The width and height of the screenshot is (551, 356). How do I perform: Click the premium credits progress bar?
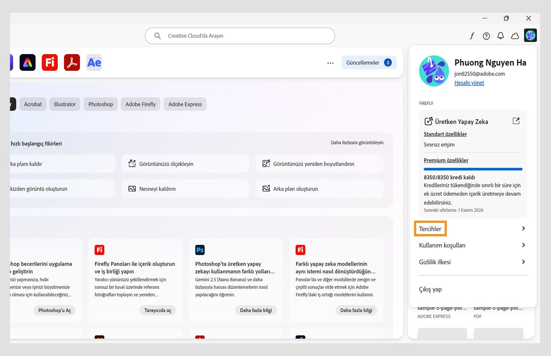pyautogui.click(x=473, y=169)
